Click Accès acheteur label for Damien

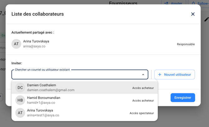tap(143, 88)
